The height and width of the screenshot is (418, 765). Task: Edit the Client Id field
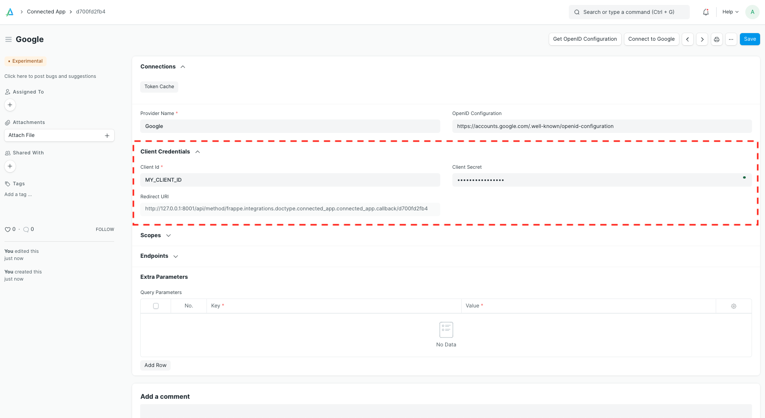290,180
